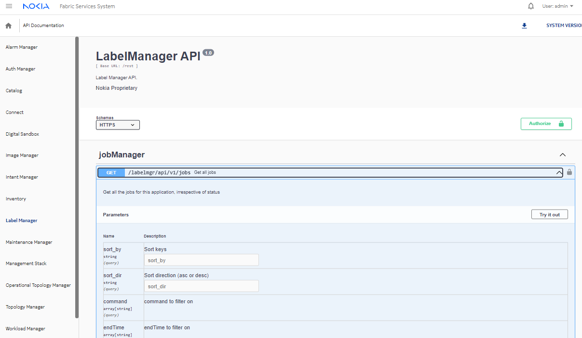Open Connect API docs
Image resolution: width=582 pixels, height=338 pixels.
pos(14,113)
